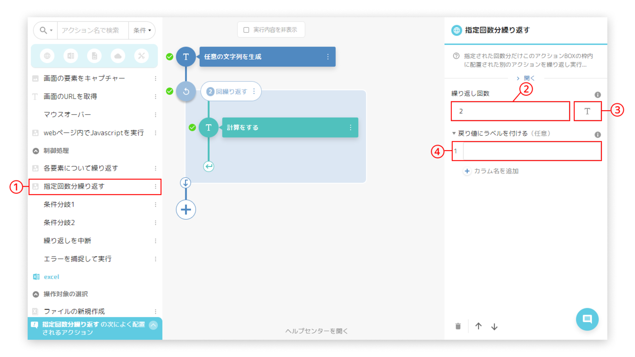Select the cloud category icon
The width and height of the screenshot is (635, 357).
(118, 56)
